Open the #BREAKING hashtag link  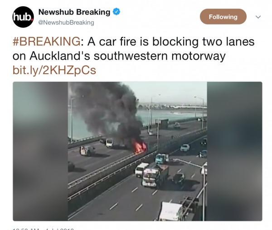[x=47, y=41]
